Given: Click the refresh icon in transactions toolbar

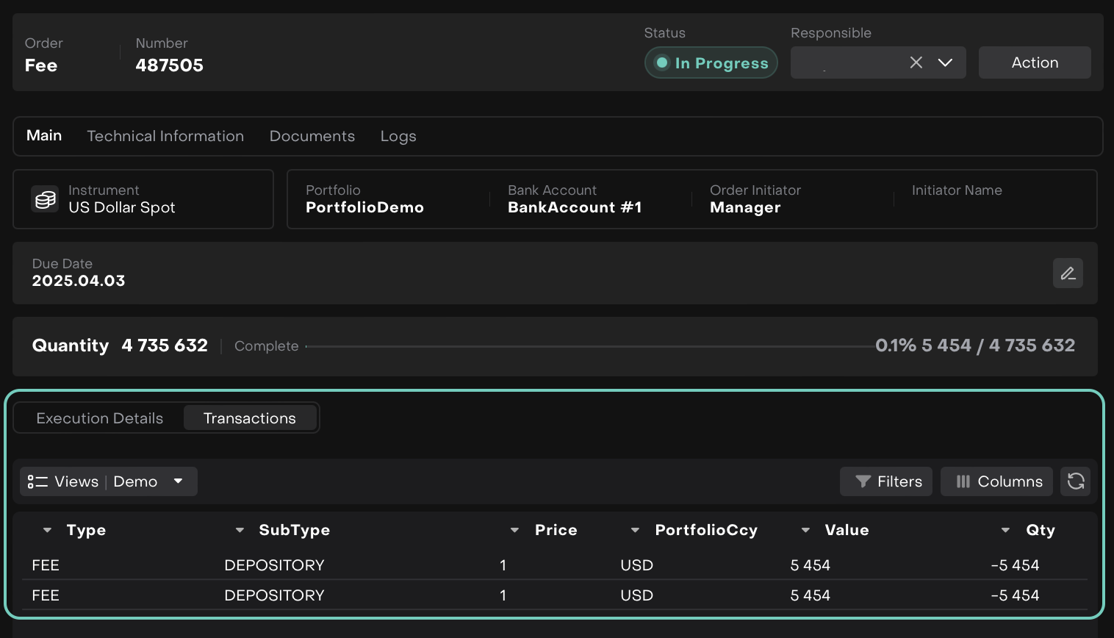Looking at the screenshot, I should (x=1076, y=481).
